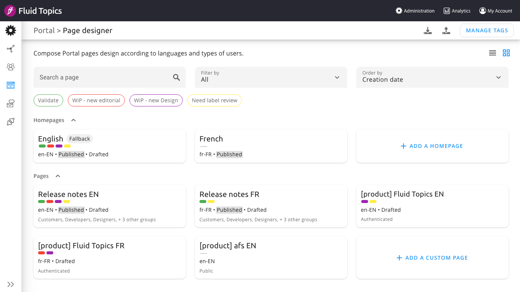
Task: Collapse the Homepages section
Action: click(x=73, y=120)
